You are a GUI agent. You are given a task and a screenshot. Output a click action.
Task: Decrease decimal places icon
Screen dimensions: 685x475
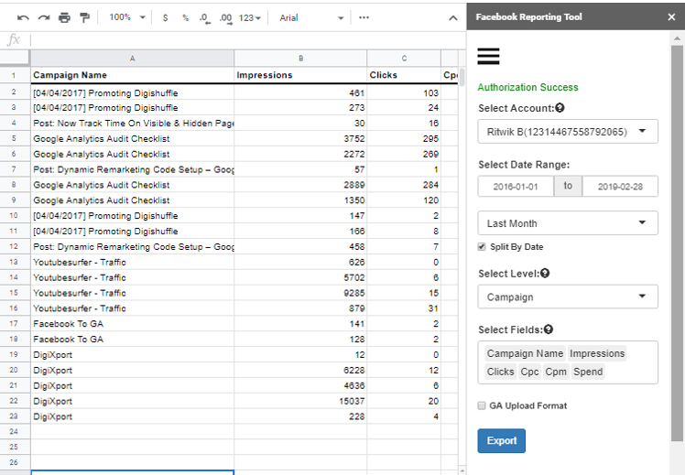point(204,18)
